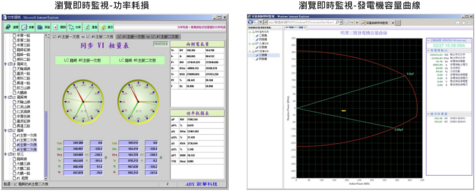This screenshot has width=475, height=191.
Task: Select tab LC:#6主變一次側 vs LC:#6主變二次側
Action: (x=83, y=37)
